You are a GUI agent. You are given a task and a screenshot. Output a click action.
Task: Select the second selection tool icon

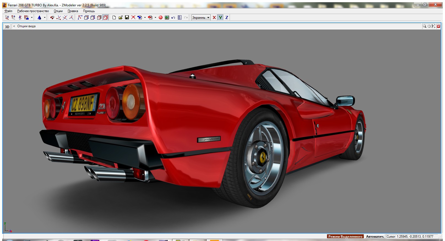[x=13, y=18]
